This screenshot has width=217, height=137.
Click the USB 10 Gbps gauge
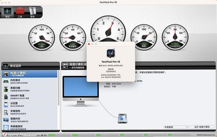(x=42, y=38)
